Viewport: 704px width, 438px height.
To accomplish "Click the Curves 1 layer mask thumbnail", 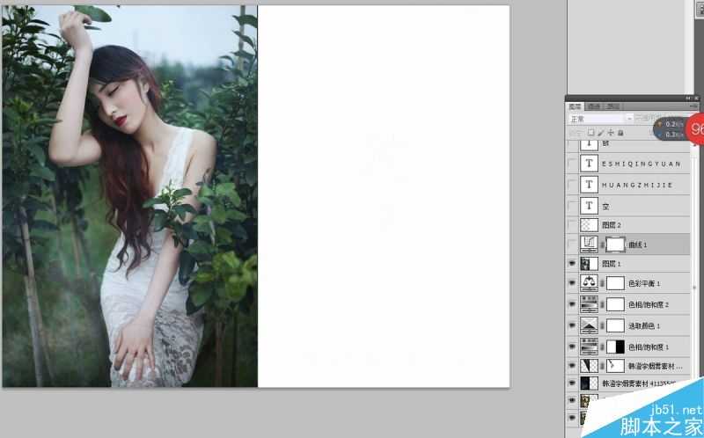I will pyautogui.click(x=617, y=244).
